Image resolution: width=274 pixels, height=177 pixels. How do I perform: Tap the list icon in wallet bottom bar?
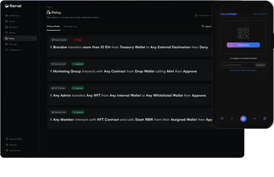click(222, 119)
